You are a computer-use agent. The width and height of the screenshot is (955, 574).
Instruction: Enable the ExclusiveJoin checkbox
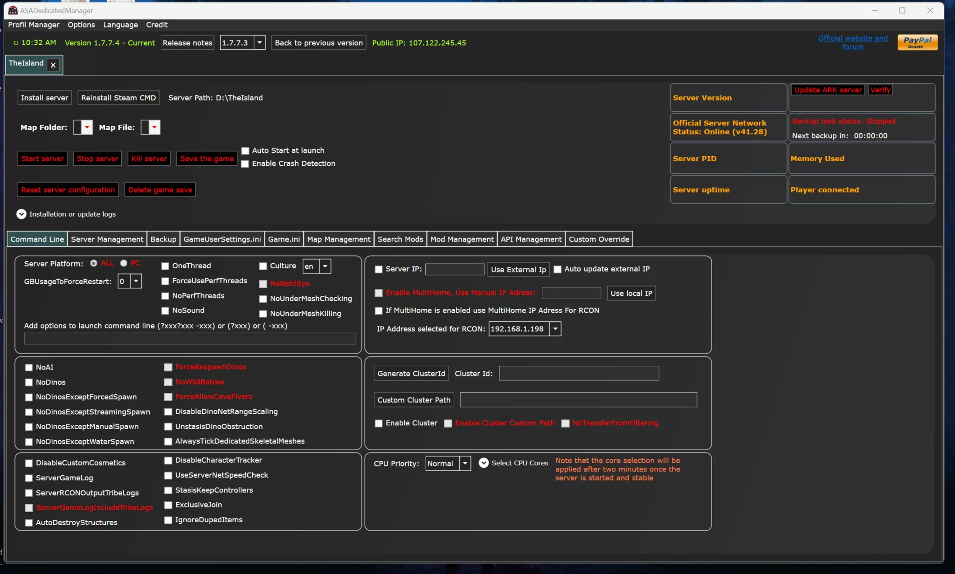coord(168,505)
